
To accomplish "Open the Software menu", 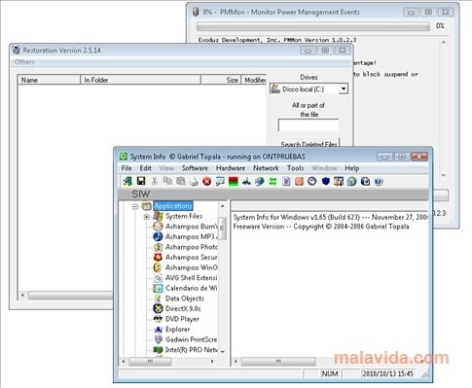I will (x=195, y=168).
